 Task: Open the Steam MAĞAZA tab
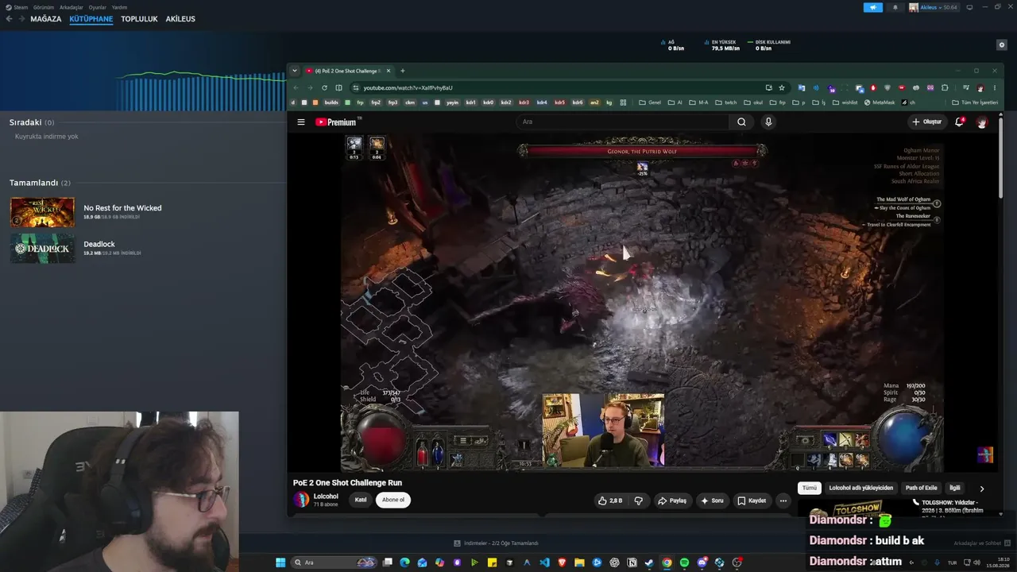tap(45, 19)
